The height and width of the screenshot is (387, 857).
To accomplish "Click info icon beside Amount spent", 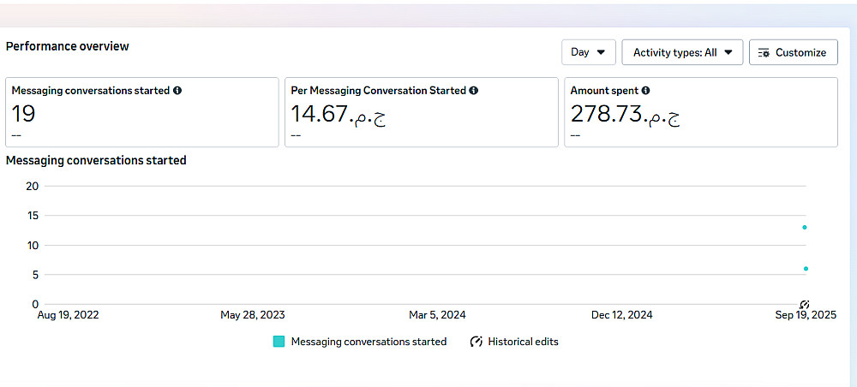I will [x=645, y=90].
